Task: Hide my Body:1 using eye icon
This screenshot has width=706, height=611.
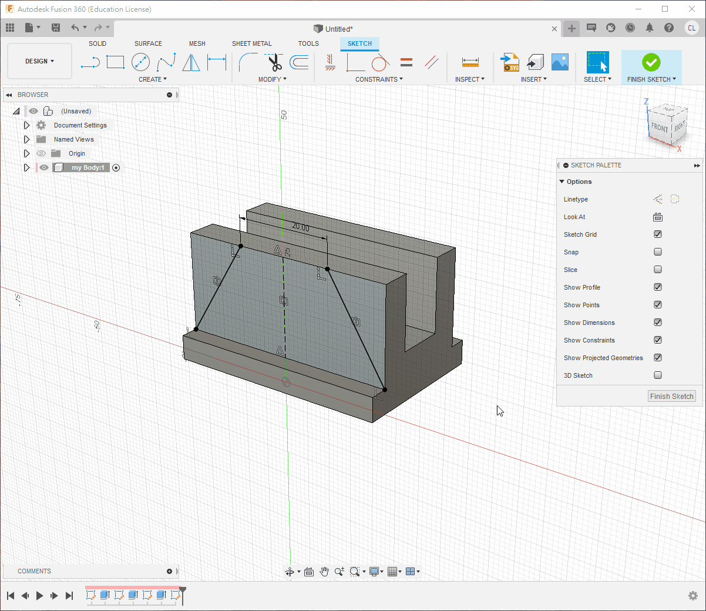Action: [44, 167]
